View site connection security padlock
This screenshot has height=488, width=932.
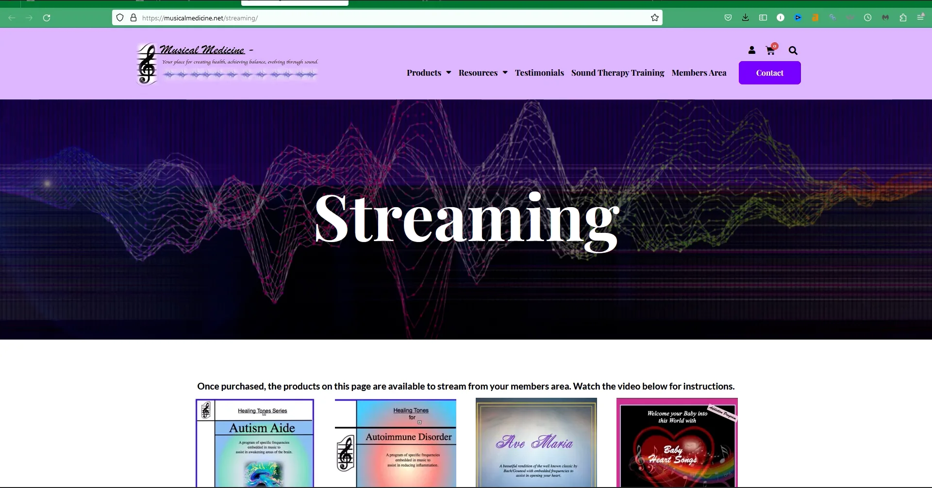tap(133, 17)
